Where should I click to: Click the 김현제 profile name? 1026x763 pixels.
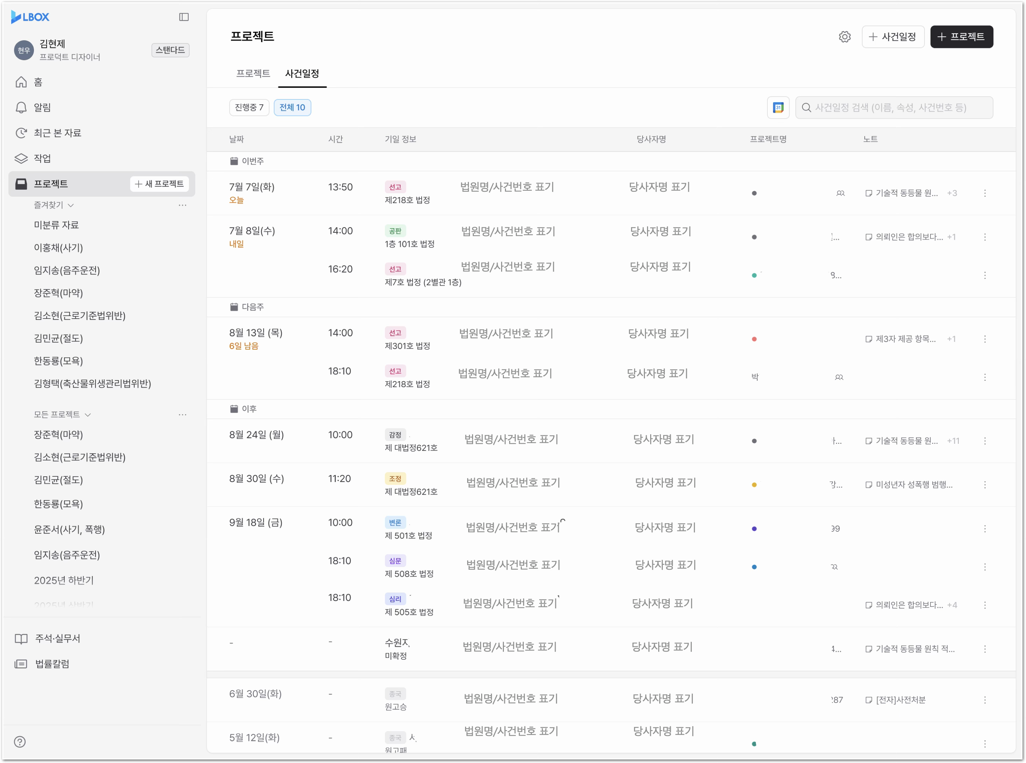(x=52, y=44)
